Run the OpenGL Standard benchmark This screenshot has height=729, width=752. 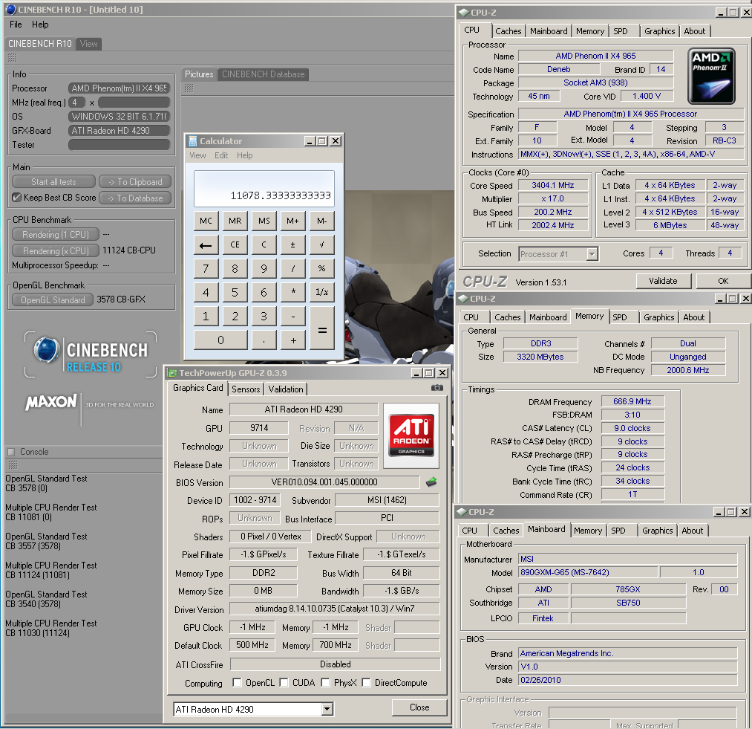tap(53, 300)
